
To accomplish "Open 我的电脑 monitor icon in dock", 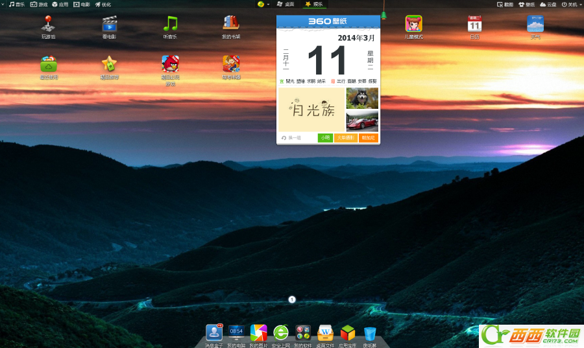I will coord(236,332).
